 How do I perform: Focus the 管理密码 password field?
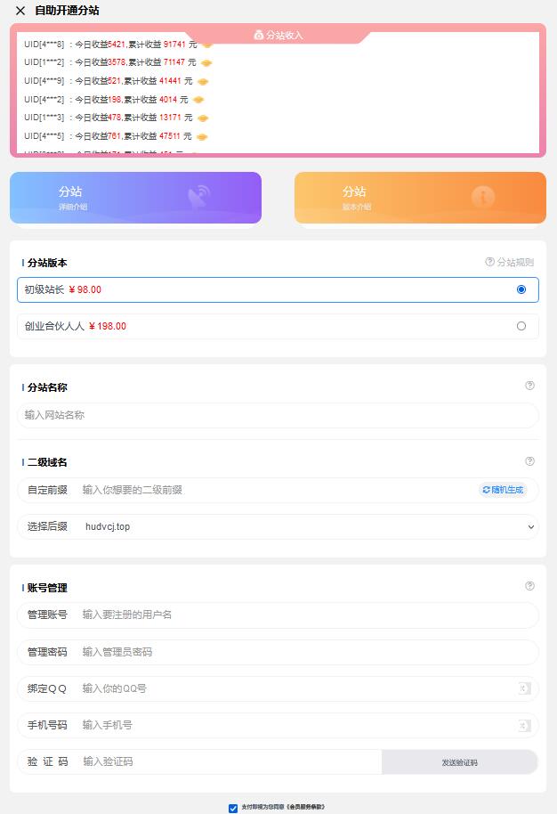[278, 652]
